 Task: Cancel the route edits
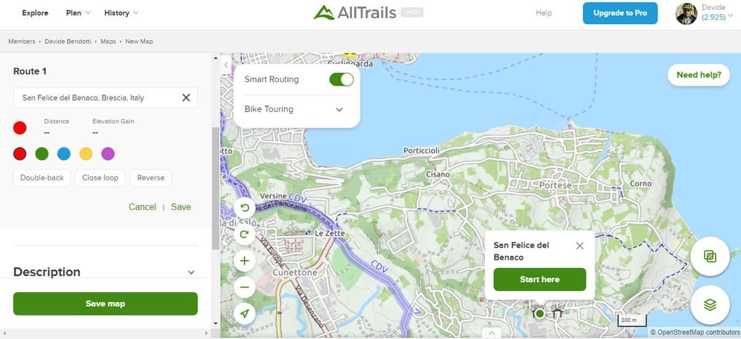pyautogui.click(x=142, y=207)
